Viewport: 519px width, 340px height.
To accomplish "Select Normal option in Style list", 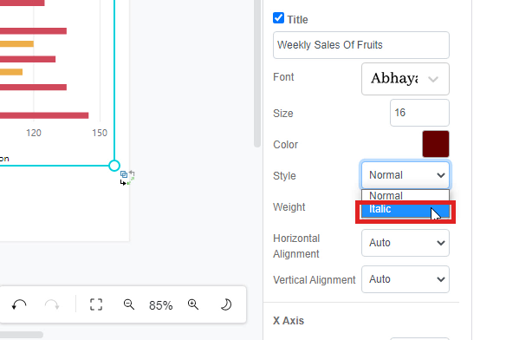I will pos(405,196).
